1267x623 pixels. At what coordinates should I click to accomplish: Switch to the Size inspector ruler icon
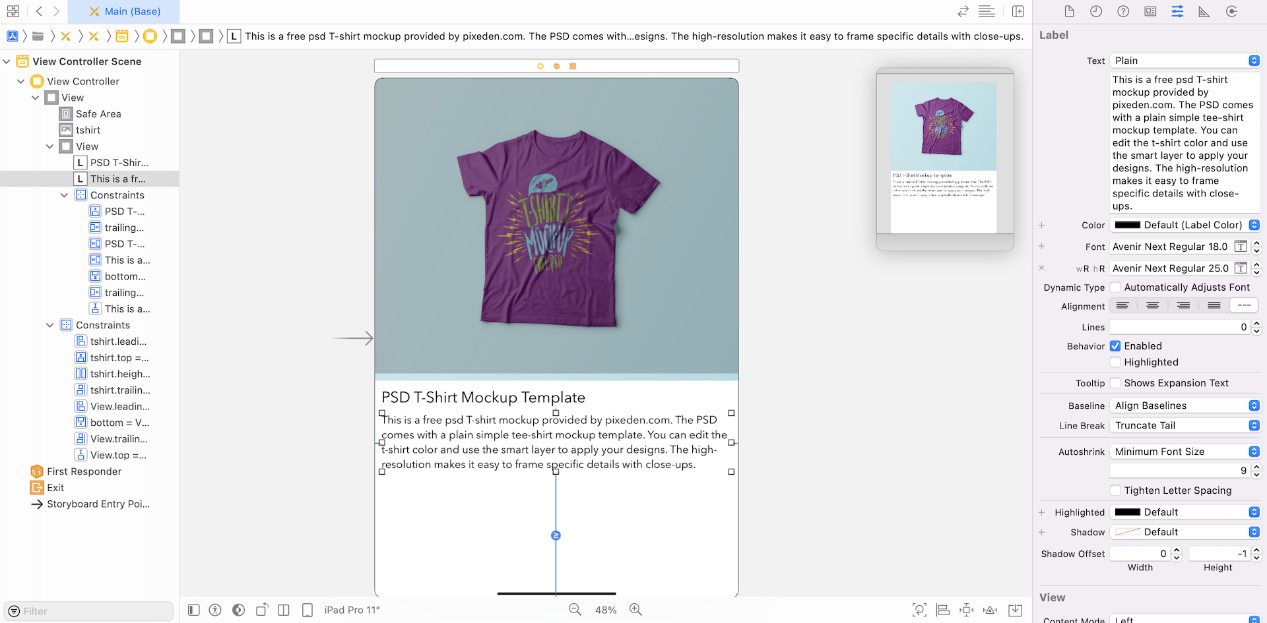coord(1204,12)
